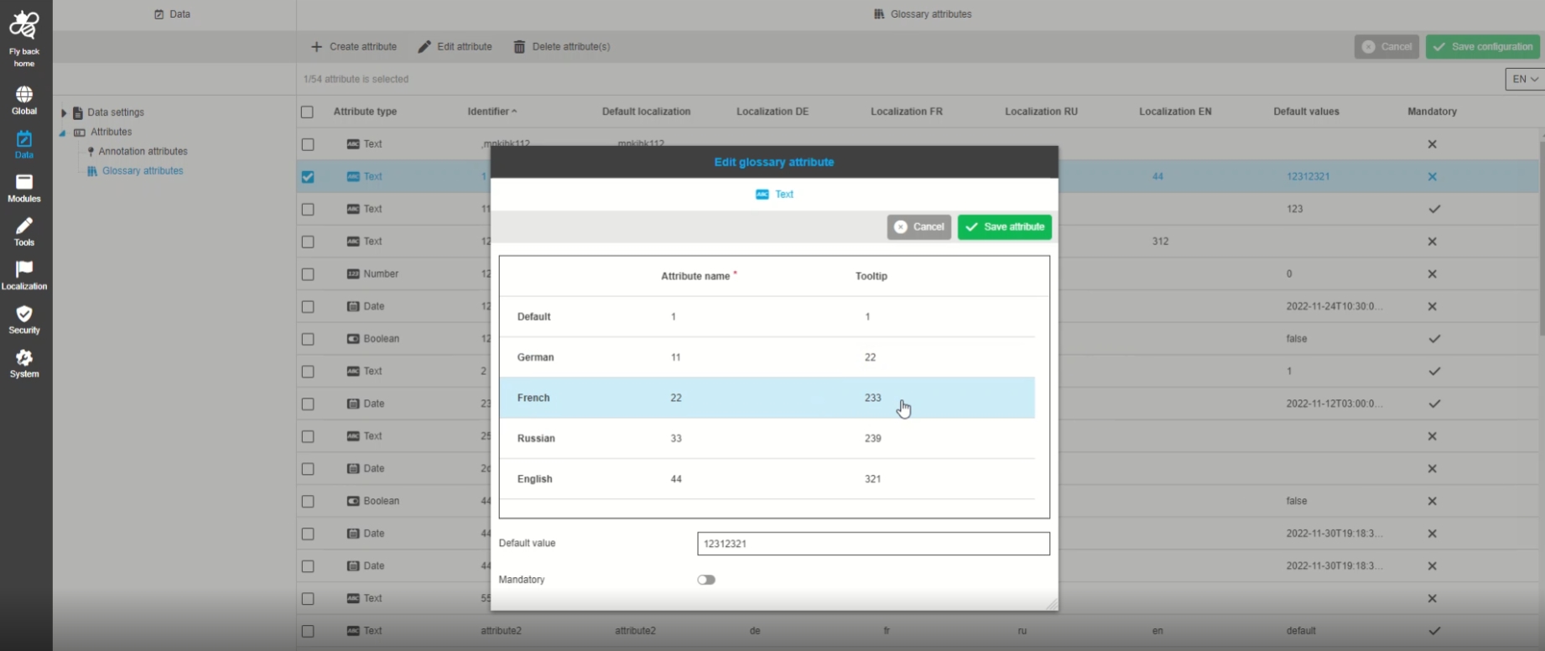Click the French tooltip value 233

pyautogui.click(x=873, y=398)
